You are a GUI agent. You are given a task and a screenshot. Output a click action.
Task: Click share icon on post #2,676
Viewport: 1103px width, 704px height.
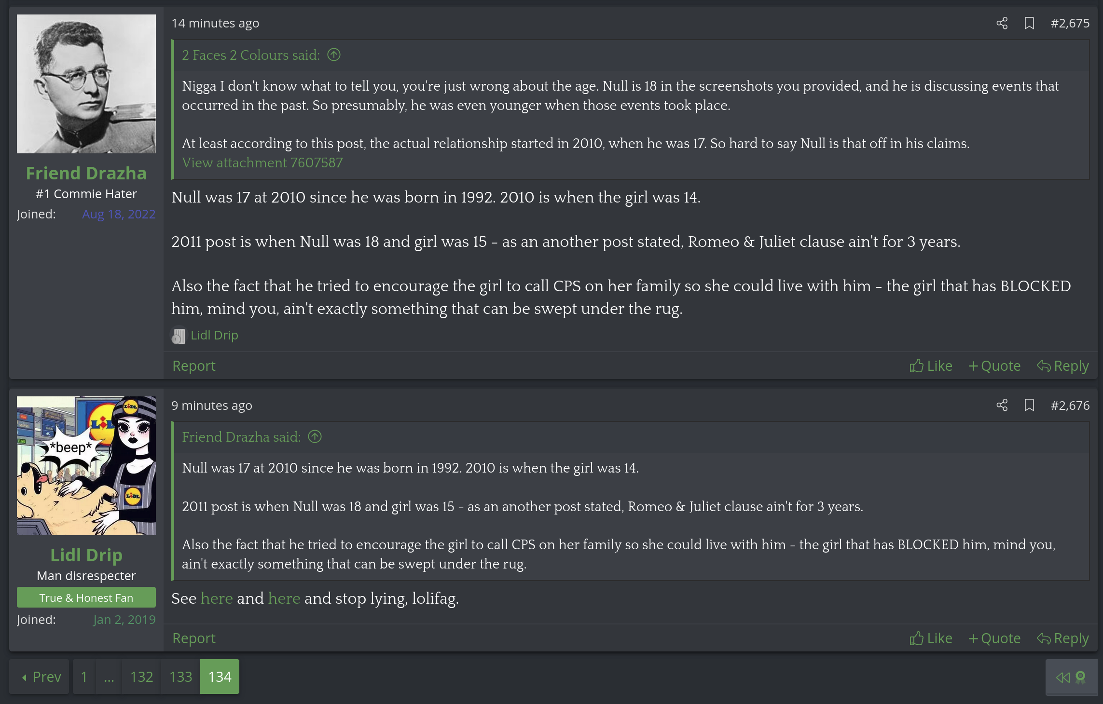[x=1002, y=405]
